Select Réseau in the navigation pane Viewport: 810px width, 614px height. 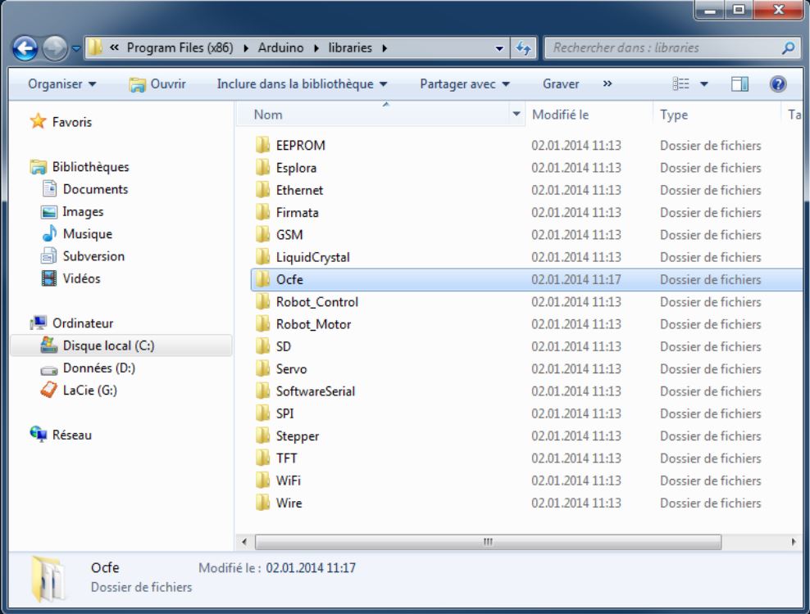[72, 435]
